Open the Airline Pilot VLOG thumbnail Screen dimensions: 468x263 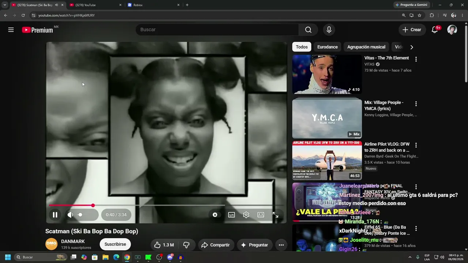pyautogui.click(x=327, y=160)
